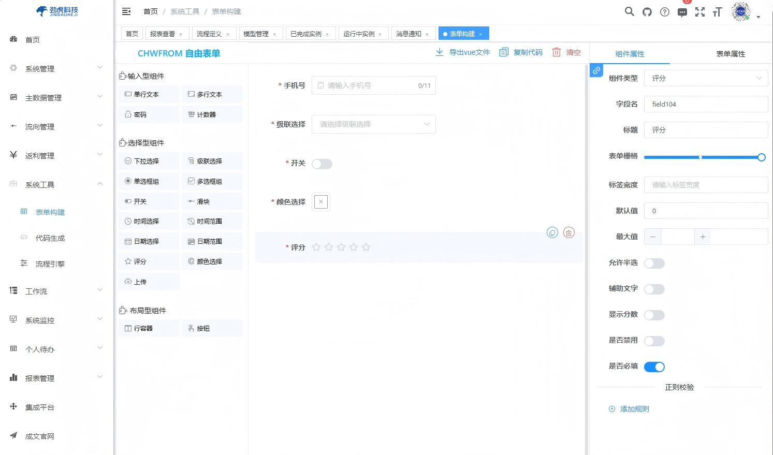This screenshot has height=455, width=773.
Task: Open the 组件类型 component type dropdown
Action: tap(706, 78)
